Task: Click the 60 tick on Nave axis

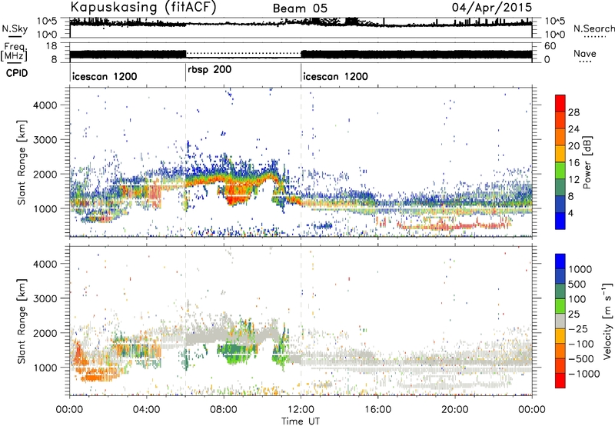Action: [x=550, y=46]
